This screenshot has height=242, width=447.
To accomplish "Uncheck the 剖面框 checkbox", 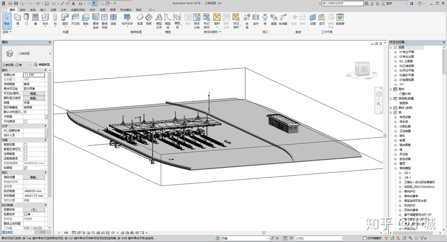I will [25, 168].
